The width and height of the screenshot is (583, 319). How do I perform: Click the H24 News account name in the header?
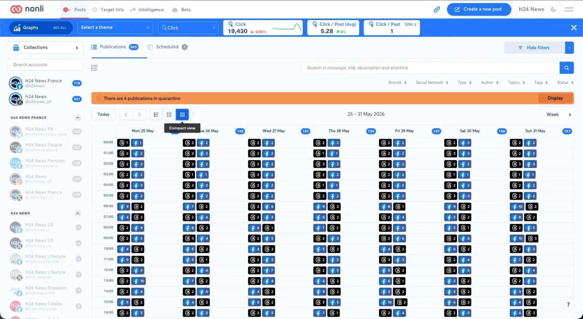[x=531, y=9]
